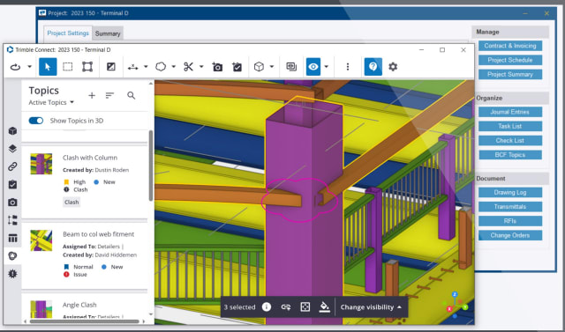The width and height of the screenshot is (565, 332).
Task: Click the link icon in selection bar
Action: click(x=286, y=307)
